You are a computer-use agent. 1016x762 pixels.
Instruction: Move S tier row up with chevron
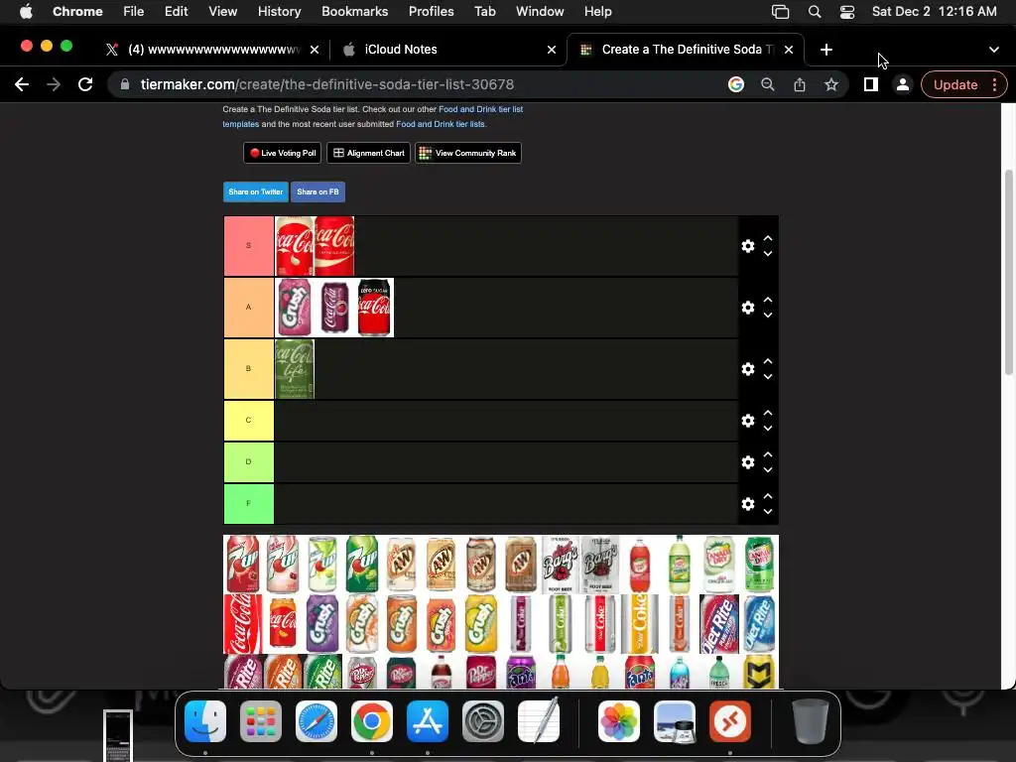[x=768, y=238]
